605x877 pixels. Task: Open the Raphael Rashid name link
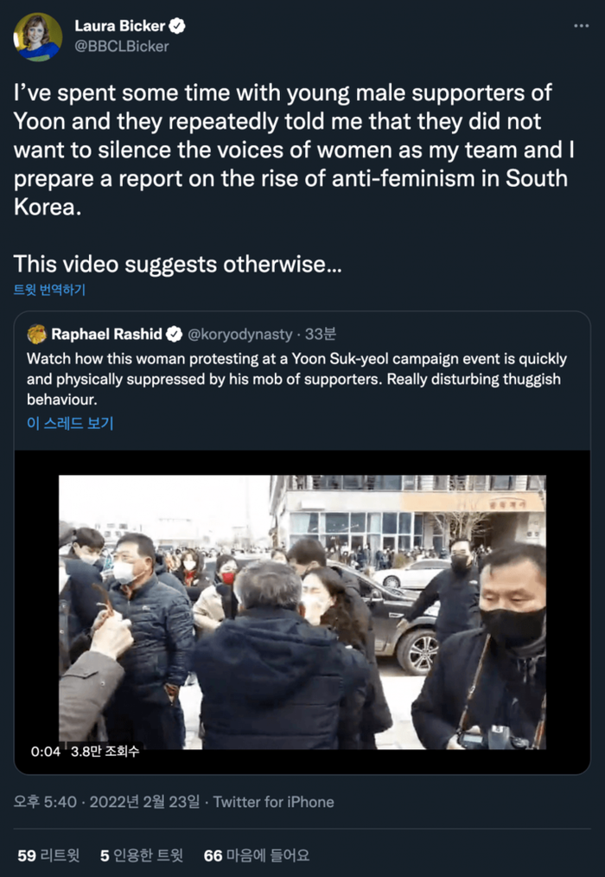[106, 334]
